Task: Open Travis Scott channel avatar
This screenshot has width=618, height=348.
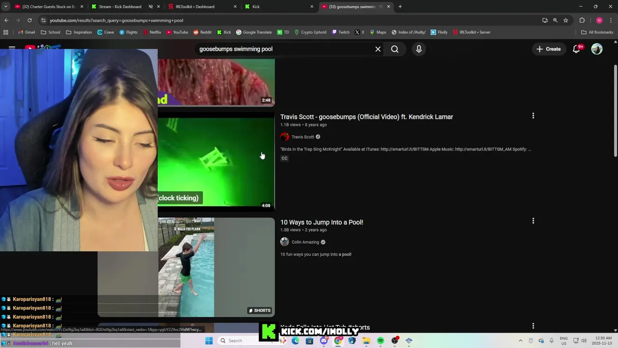Action: (x=285, y=137)
